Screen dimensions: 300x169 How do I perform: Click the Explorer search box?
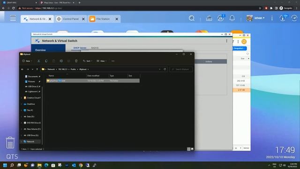pyautogui.click(x=181, y=69)
